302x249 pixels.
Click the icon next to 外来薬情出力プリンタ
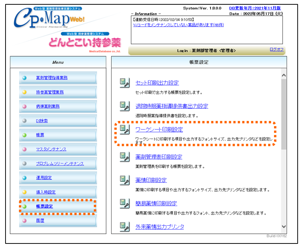point(125,227)
